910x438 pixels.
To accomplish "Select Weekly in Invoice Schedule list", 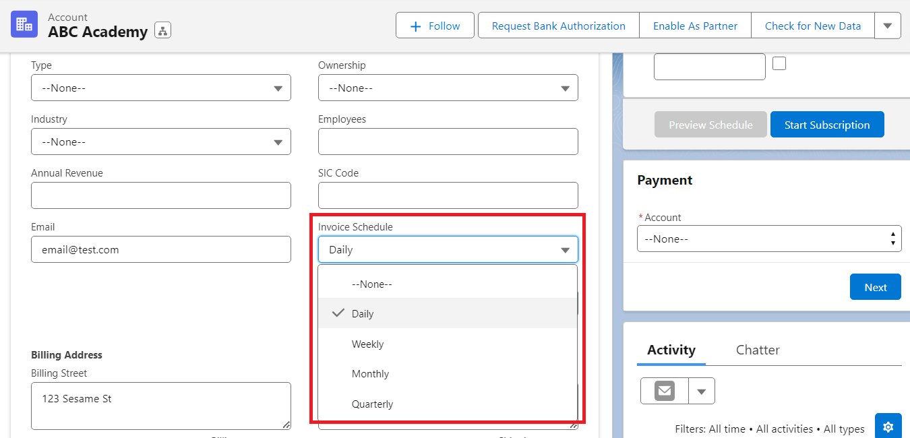I will [x=367, y=344].
